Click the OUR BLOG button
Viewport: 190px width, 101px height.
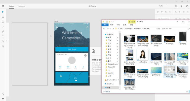(72, 49)
